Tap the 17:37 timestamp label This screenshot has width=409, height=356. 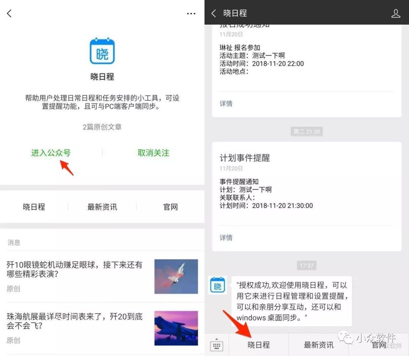[x=306, y=266]
